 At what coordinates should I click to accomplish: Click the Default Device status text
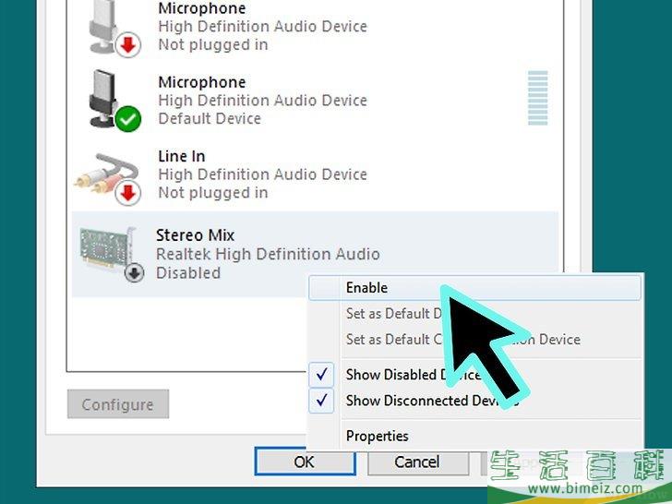[x=210, y=119]
